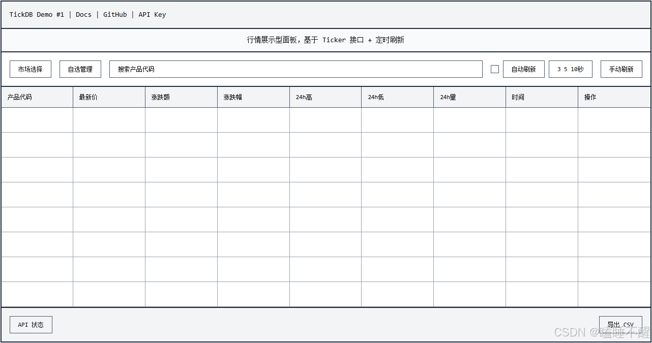Open the Docs link
652x343 pixels.
pyautogui.click(x=83, y=15)
